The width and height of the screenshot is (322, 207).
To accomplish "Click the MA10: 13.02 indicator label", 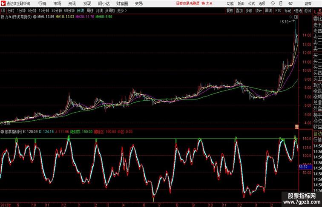I will 65,17.
